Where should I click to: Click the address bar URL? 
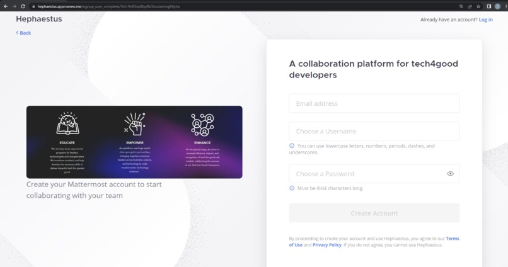pos(108,6)
